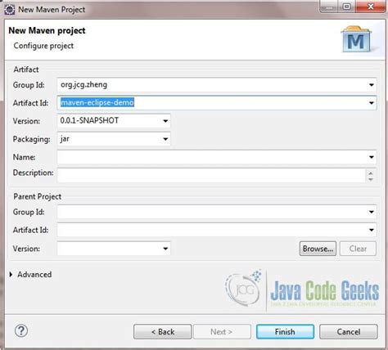This screenshot has width=388, height=350.
Task: Open the Parent Project Version dropdown
Action: pos(165,249)
